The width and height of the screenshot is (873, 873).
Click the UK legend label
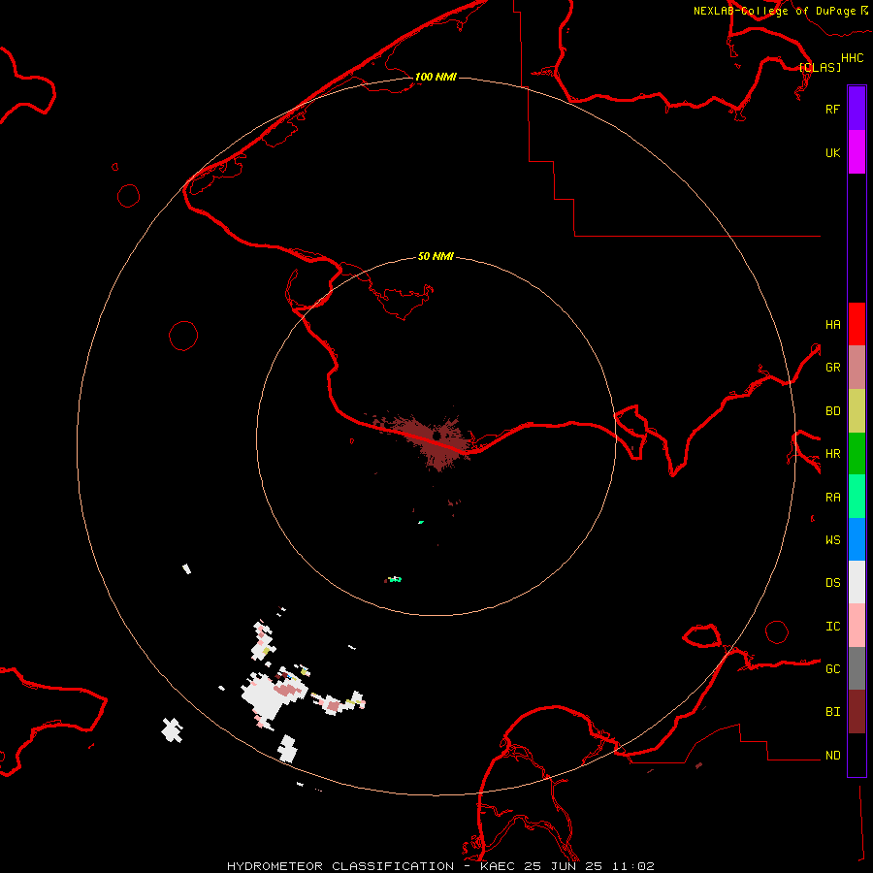click(x=832, y=152)
